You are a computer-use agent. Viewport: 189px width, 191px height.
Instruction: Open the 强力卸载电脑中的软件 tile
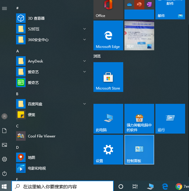(x=139, y=119)
